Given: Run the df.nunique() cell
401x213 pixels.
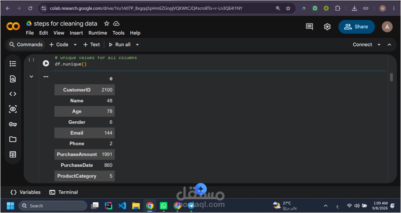Looking at the screenshot, I should tap(46, 63).
